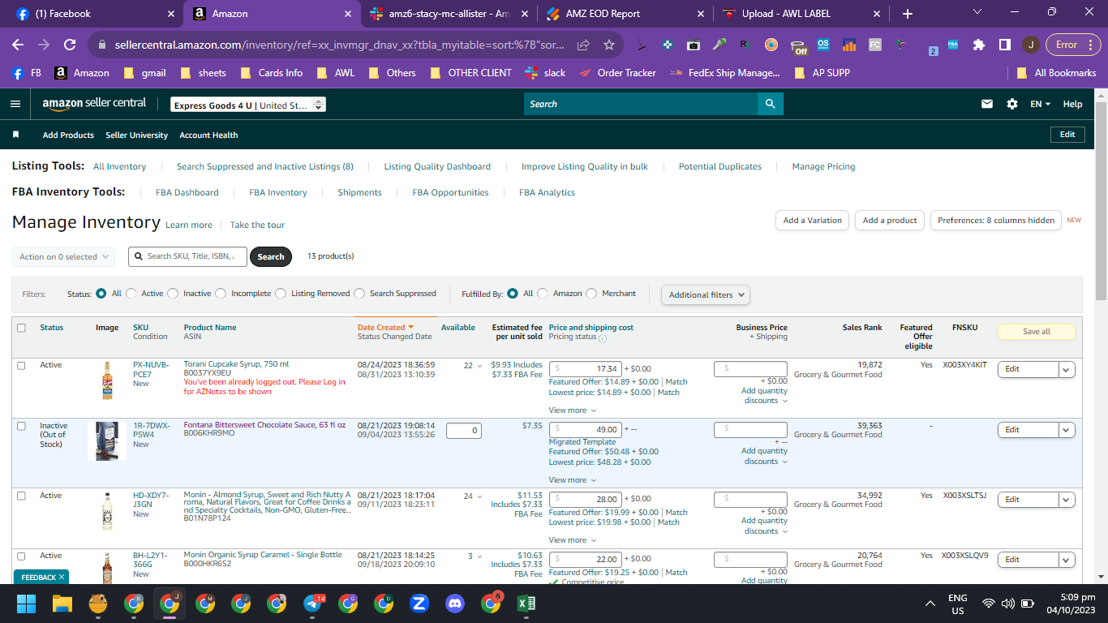Go back with the browser back arrow
Viewport: 1108px width, 623px height.
tap(18, 45)
